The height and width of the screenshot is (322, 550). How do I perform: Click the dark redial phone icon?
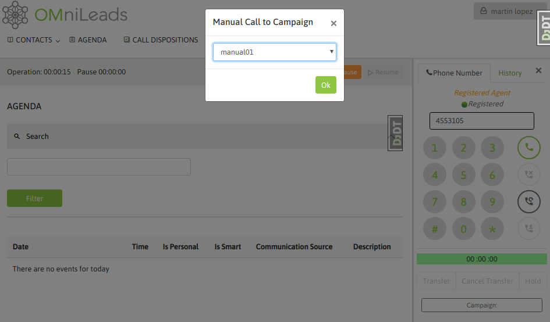(x=529, y=202)
